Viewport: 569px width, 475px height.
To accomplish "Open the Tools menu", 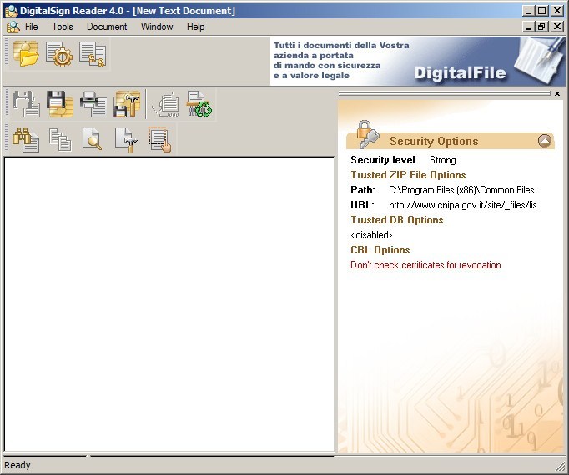I will [62, 27].
